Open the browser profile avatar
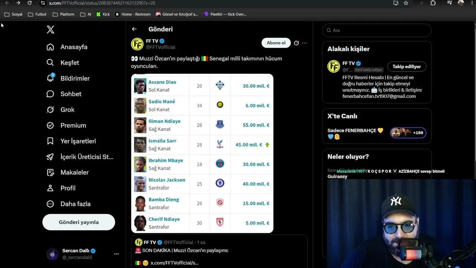476x268 pixels. tap(461, 3)
